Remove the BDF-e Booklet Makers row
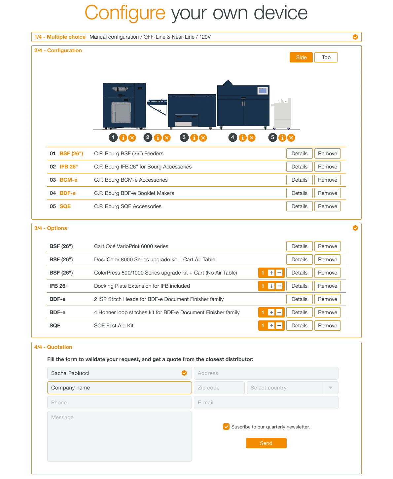Image resolution: width=393 pixels, height=479 pixels. [328, 193]
